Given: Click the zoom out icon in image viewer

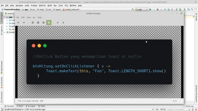Looking at the screenshot, I should (33, 23).
